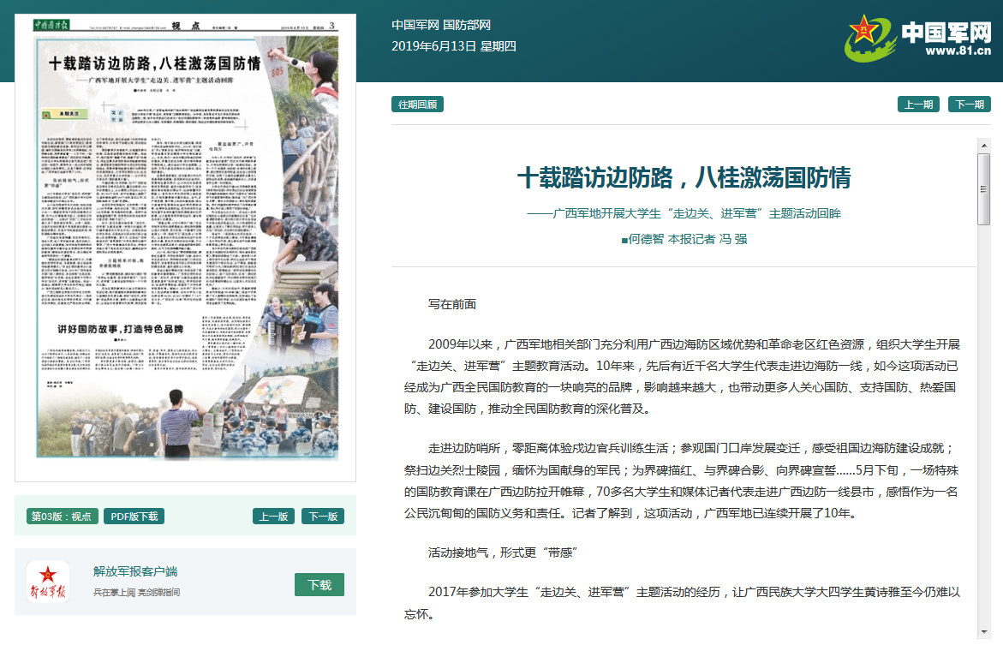Click the scrollbar up arrow
Image resolution: width=1003 pixels, height=651 pixels.
[983, 146]
